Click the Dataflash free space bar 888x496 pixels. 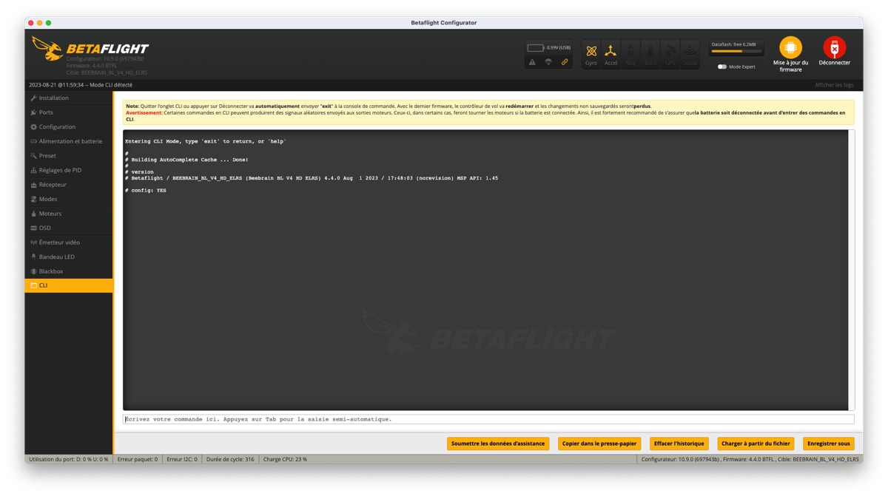click(736, 51)
